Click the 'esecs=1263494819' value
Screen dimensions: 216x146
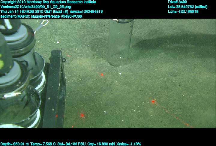pos(86,11)
